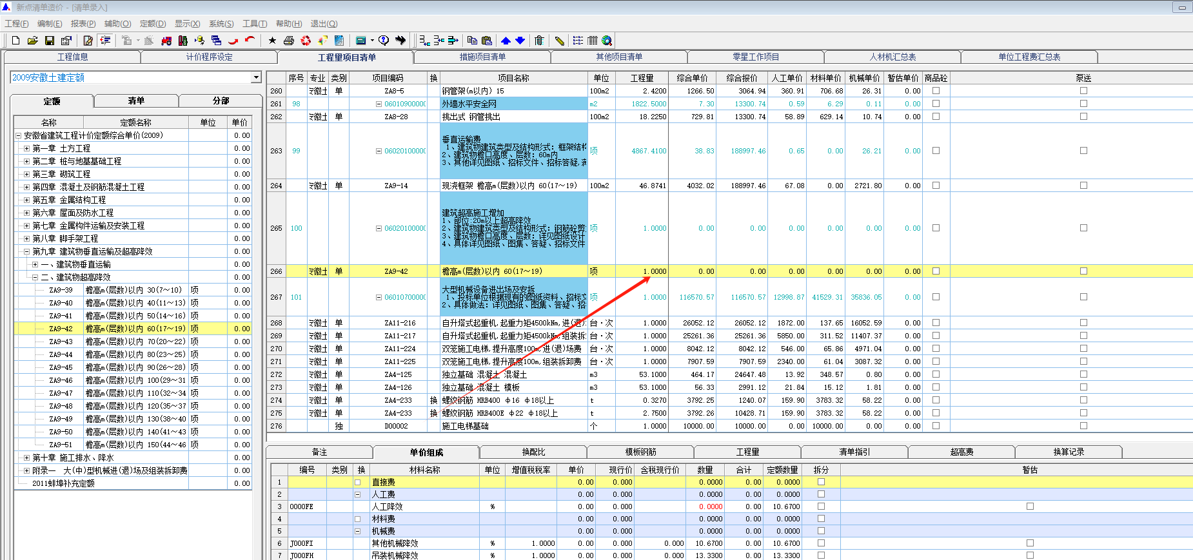The image size is (1193, 560).
Task: Click the globe search toolbar icon
Action: click(607, 41)
